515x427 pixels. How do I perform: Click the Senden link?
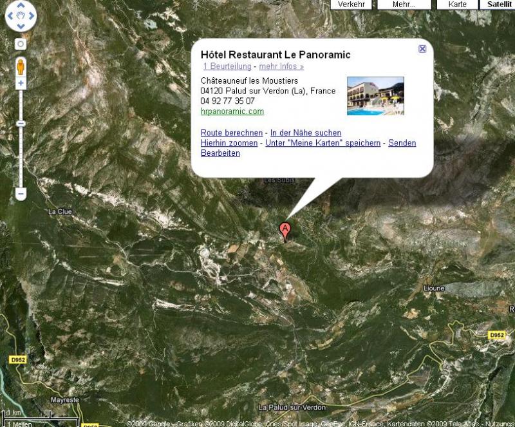[402, 143]
